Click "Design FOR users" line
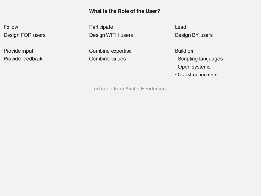The width and height of the screenshot is (261, 196). tap(24, 35)
